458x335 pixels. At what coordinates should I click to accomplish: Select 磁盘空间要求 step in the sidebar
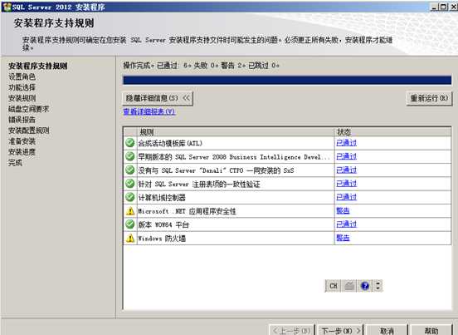(28, 109)
